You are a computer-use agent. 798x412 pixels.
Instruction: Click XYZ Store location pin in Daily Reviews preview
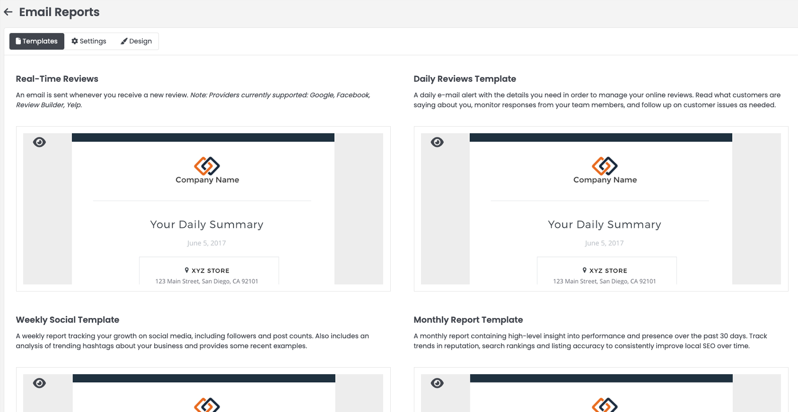tap(585, 270)
